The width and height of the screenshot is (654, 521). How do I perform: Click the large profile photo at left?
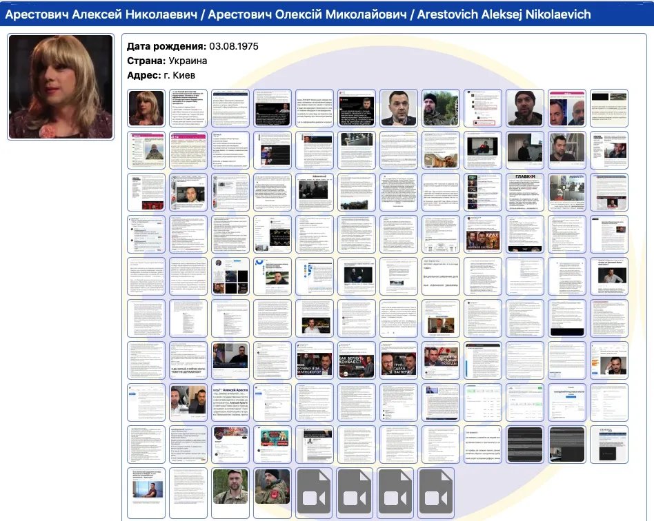click(61, 87)
